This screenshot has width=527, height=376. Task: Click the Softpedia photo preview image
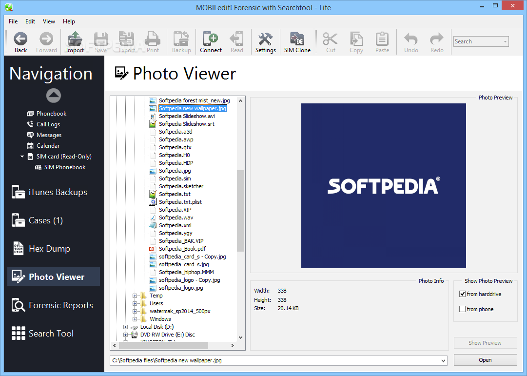tap(384, 186)
